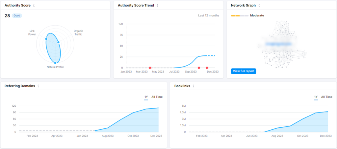
Task: Click the Organic Traffic point on radar chart
Action: 58,42
